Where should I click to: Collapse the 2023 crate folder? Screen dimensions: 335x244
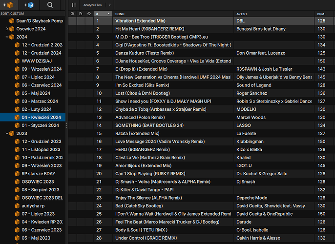tap(7, 133)
